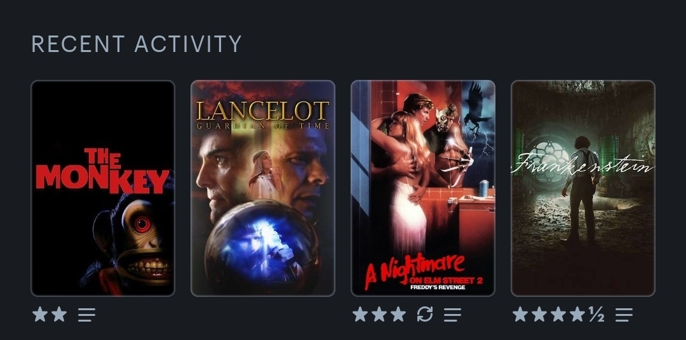The width and height of the screenshot is (686, 340).
Task: Open the Lancelot Guardian of Time poster
Action: click(263, 188)
